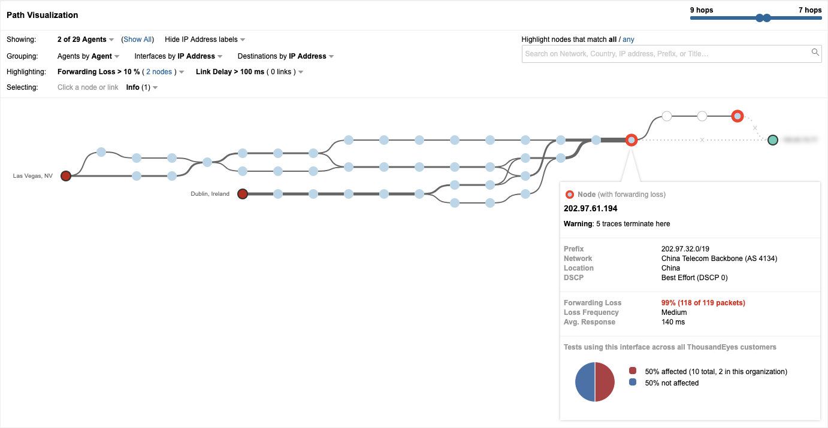
Task: Open Interfaces by IP Address dropdown
Action: click(179, 56)
